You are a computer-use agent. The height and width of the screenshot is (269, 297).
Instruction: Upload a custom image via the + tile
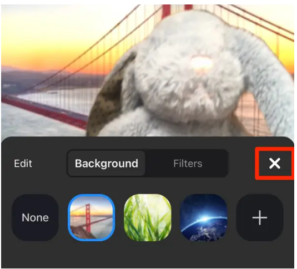click(x=260, y=217)
